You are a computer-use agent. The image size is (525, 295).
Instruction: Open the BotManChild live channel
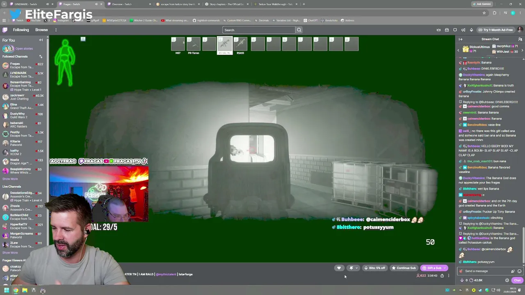point(23,217)
